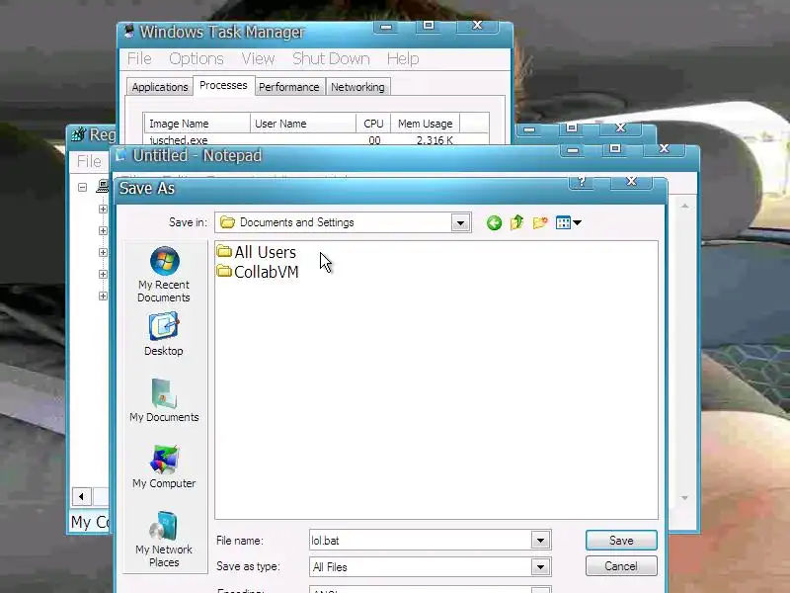The width and height of the screenshot is (790, 593).
Task: Click Registry Editor scroll left arrow
Action: [81, 496]
